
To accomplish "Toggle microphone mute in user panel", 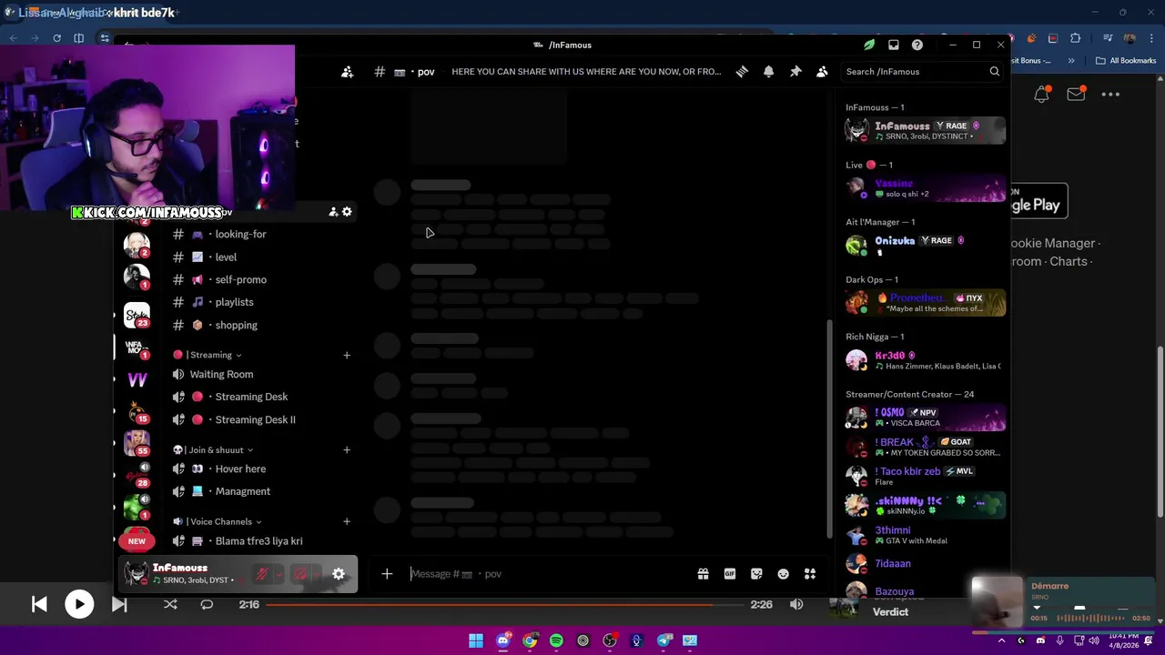I will [x=262, y=574].
